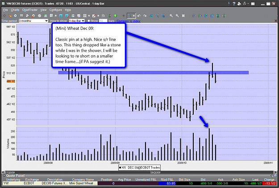Click the red crosshair target toolbar icon
The height and width of the screenshot is (188, 279).
coord(4,16)
